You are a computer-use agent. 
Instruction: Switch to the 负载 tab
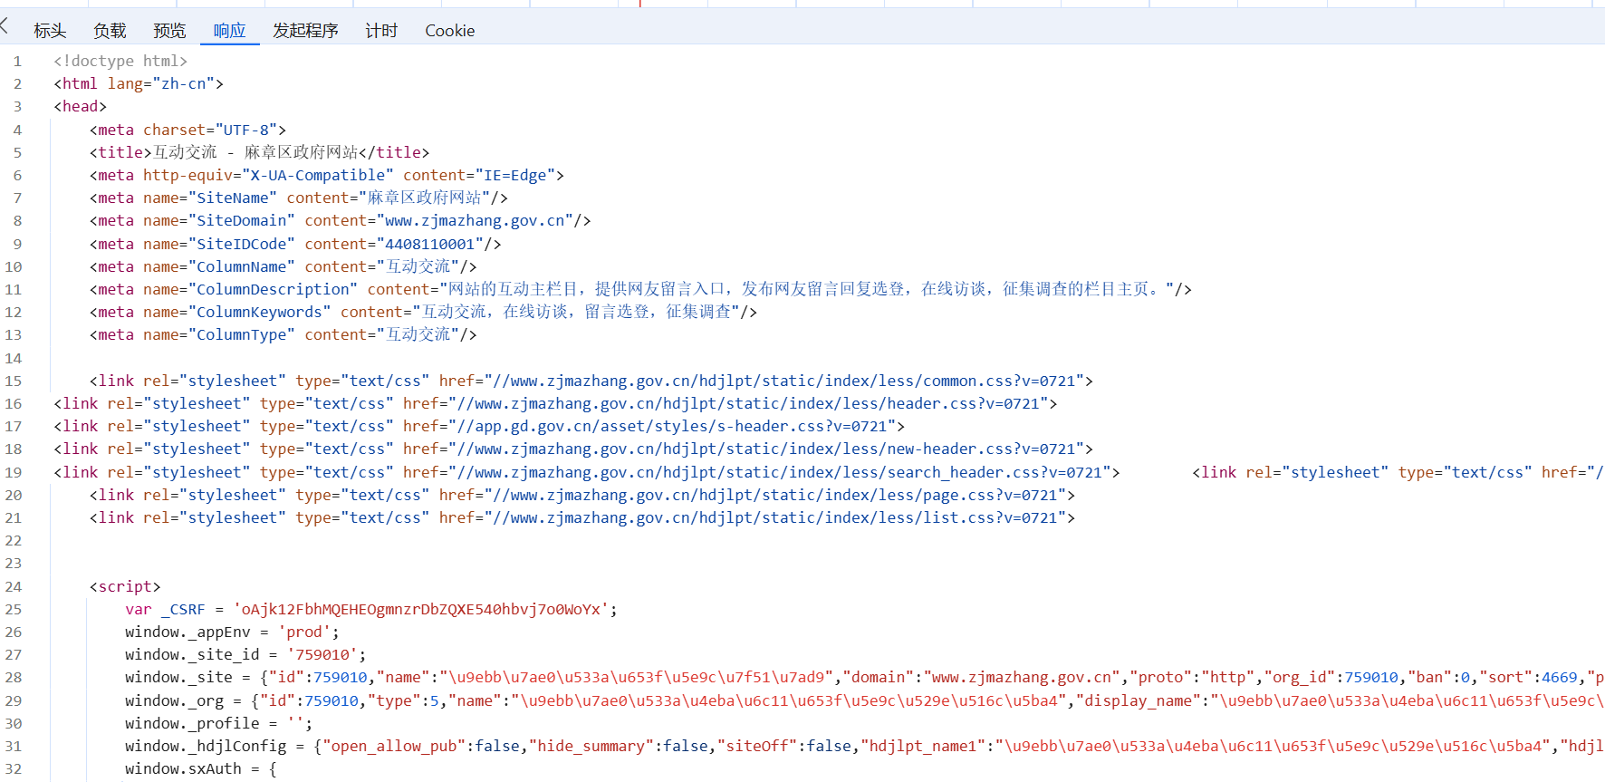pyautogui.click(x=110, y=31)
